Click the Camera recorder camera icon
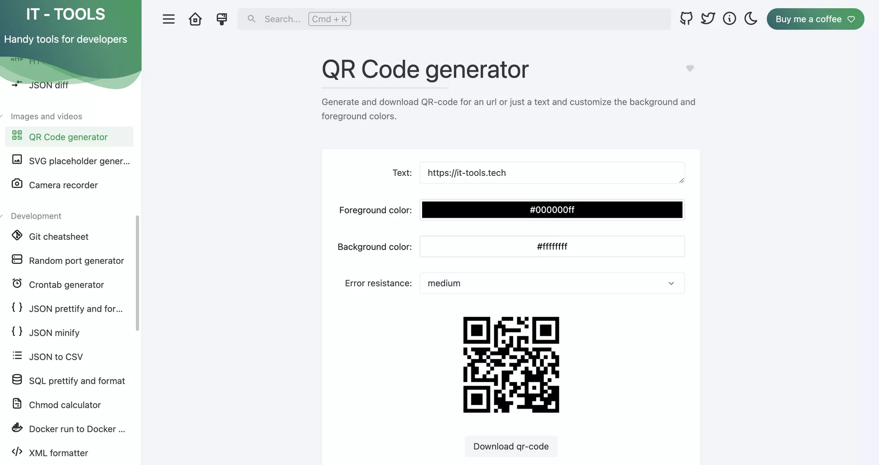This screenshot has height=465, width=879. pyautogui.click(x=17, y=183)
